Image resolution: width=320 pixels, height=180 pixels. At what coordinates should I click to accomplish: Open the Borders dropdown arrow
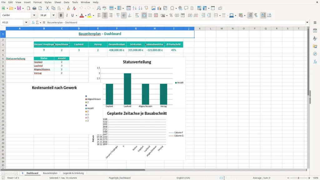220,16
